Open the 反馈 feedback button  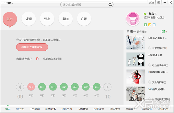[x=151, y=3]
